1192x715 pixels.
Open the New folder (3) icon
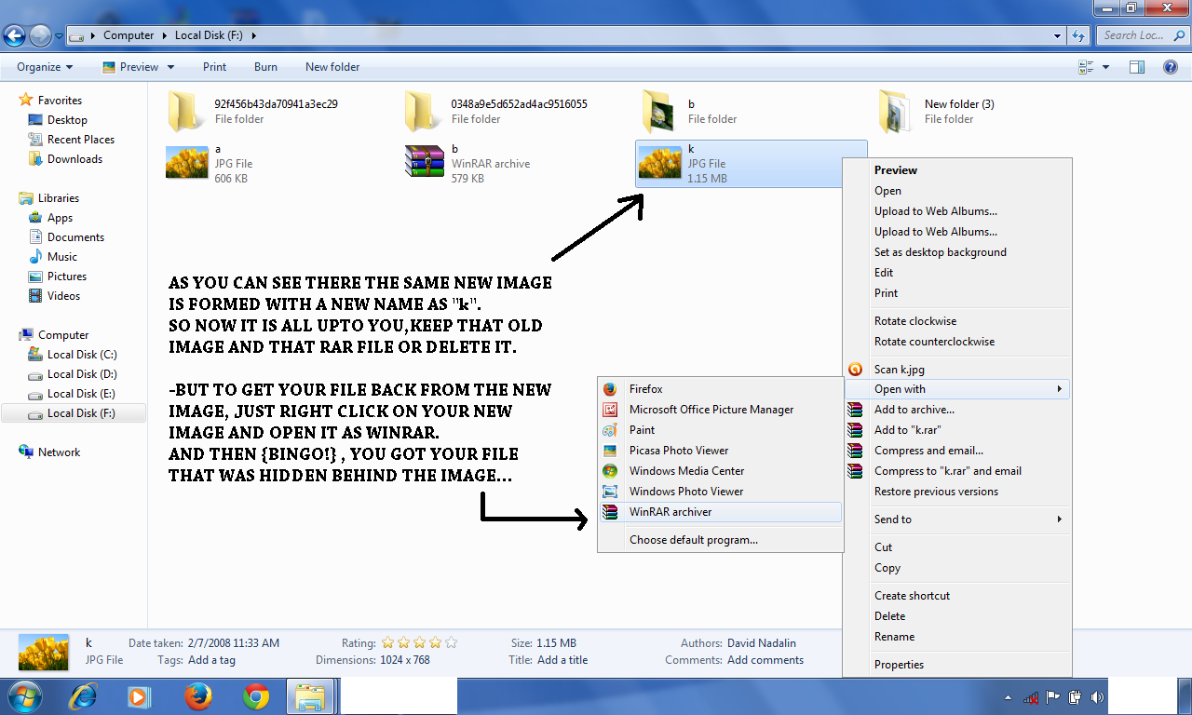[x=896, y=112]
